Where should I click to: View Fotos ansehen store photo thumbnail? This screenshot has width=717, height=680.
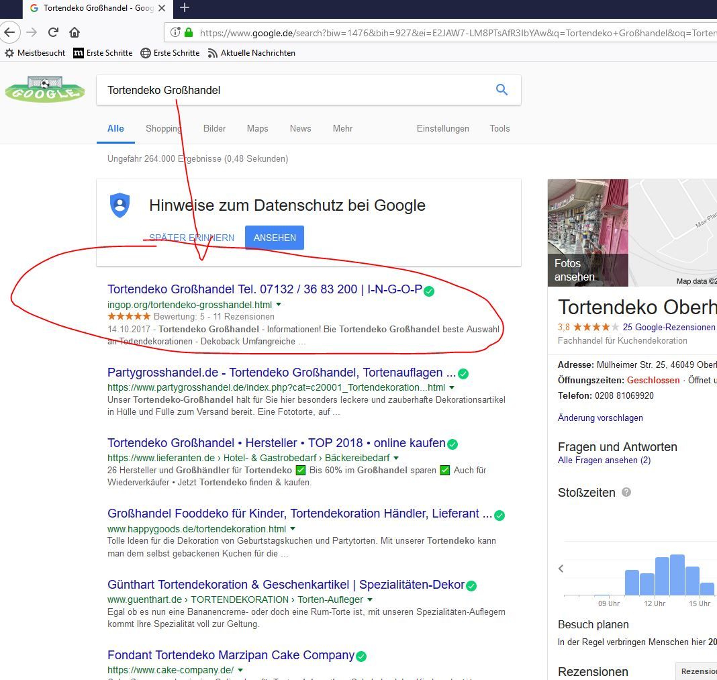coord(588,233)
